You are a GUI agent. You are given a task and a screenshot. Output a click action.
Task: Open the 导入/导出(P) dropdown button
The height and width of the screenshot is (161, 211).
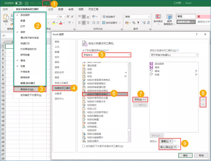coord(168,147)
